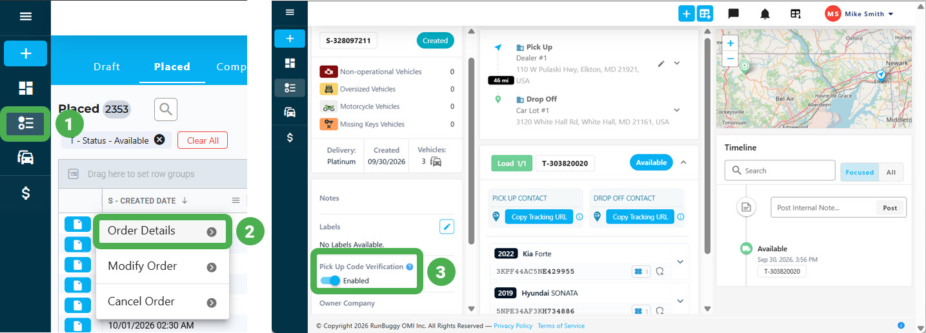The height and width of the screenshot is (333, 926).
Task: Open the vehicles car icon in left sidebar
Action: click(25, 158)
